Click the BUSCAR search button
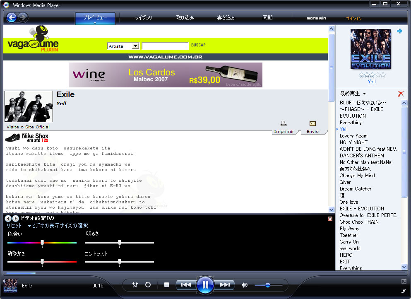This screenshot has width=411, height=299. coord(198,45)
